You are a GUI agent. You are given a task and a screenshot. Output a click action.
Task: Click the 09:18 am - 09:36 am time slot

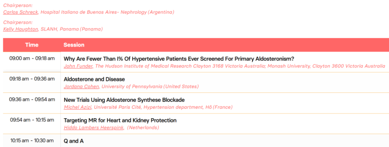pyautogui.click(x=32, y=79)
